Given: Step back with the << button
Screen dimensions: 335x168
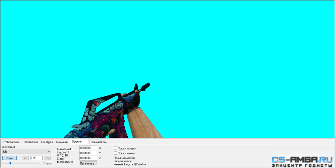Looking at the screenshot, I should pos(25,158).
